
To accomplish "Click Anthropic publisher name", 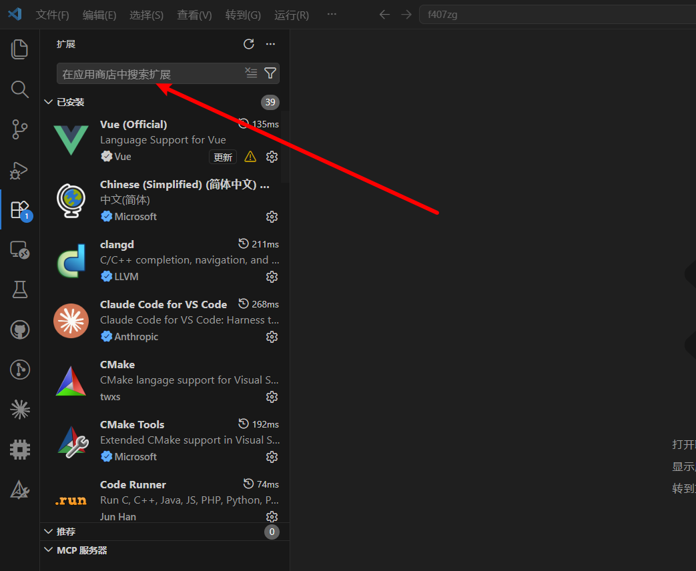I will pos(136,337).
